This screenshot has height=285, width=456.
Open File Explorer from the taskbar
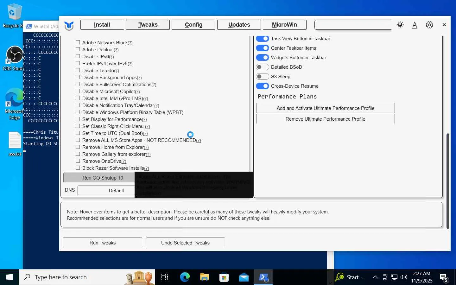[204, 277]
